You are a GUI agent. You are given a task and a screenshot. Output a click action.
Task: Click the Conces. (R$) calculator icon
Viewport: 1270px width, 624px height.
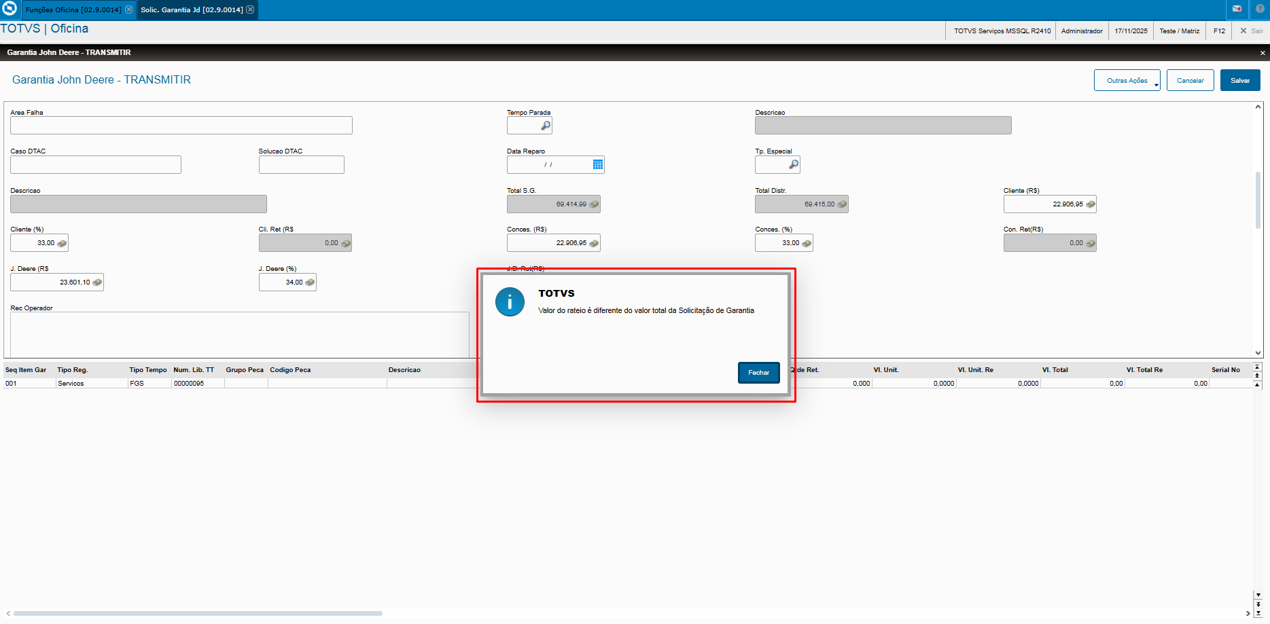point(594,243)
